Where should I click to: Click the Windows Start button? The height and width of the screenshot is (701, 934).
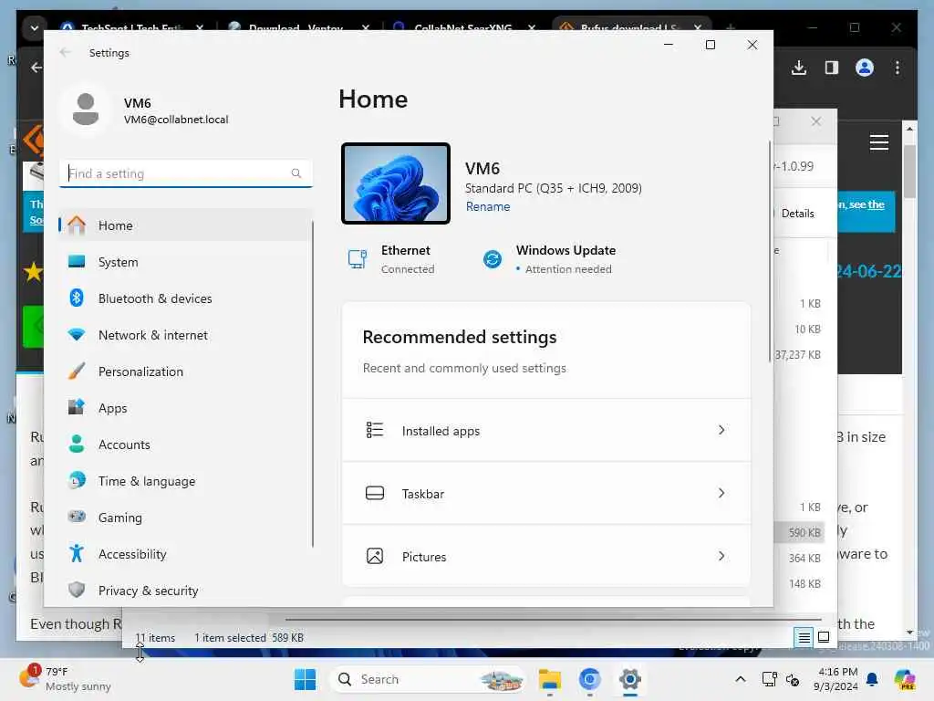[x=305, y=679]
